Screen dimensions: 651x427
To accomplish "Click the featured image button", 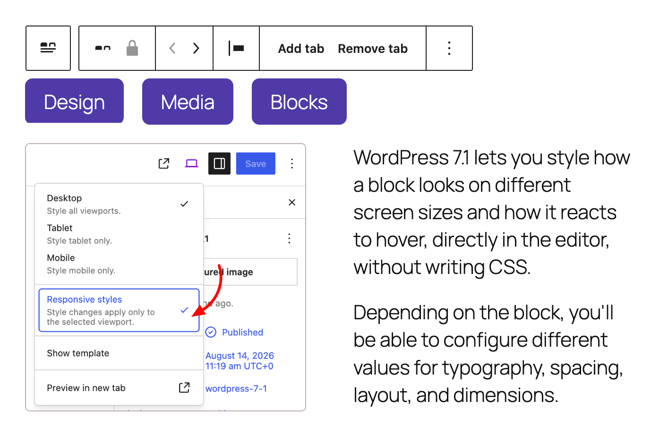I will point(250,272).
